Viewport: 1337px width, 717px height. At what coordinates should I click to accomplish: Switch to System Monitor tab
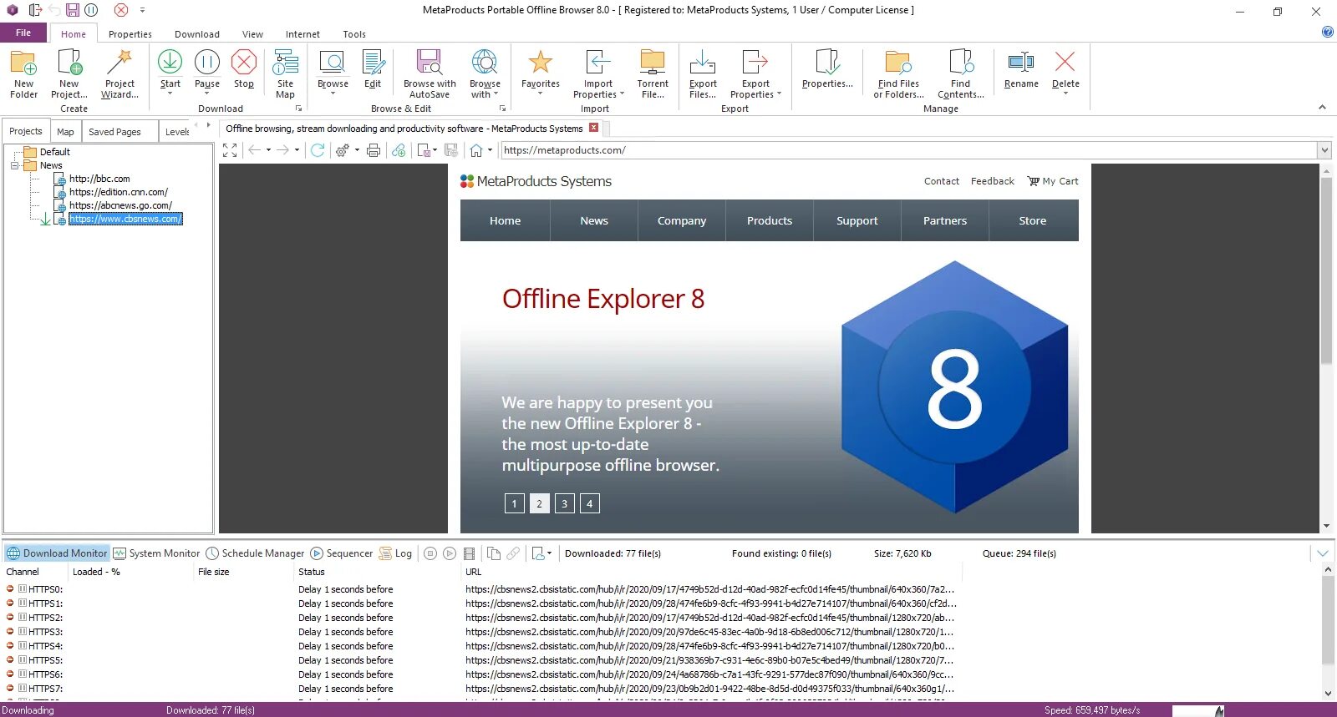tap(156, 553)
